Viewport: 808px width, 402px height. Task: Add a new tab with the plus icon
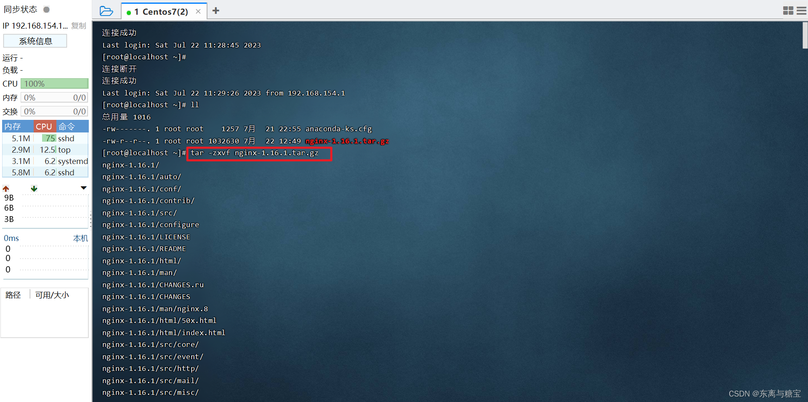click(216, 11)
